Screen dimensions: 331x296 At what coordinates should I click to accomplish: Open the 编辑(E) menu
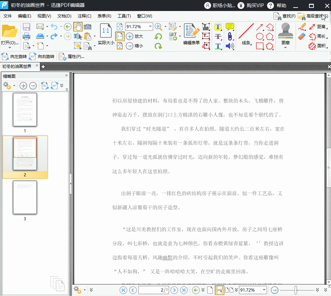tap(24, 16)
